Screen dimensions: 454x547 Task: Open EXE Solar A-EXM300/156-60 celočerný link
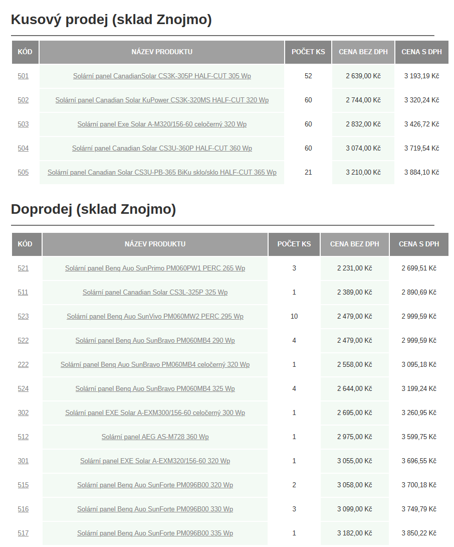[x=155, y=413]
